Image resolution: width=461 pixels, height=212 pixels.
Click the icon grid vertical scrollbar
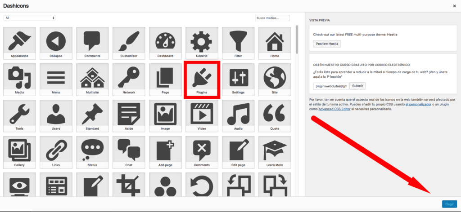coord(297,40)
